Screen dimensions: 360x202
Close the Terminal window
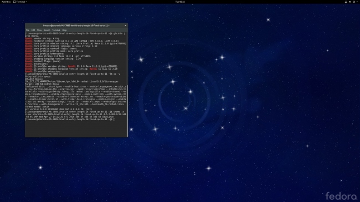pos(126,25)
